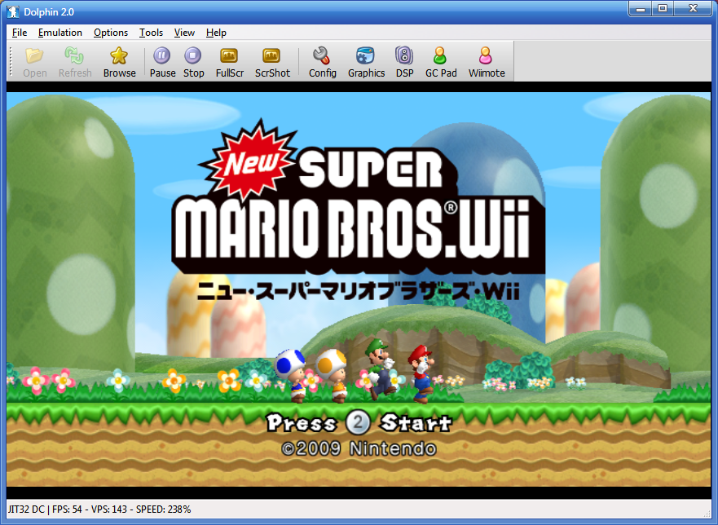Viewport: 718px width, 525px height.
Task: Open GC Pad controller settings
Action: coord(441,62)
